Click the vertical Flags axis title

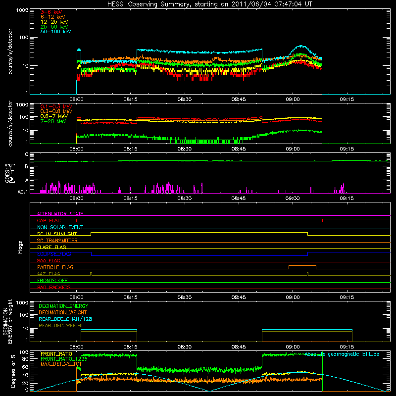tap(20, 247)
